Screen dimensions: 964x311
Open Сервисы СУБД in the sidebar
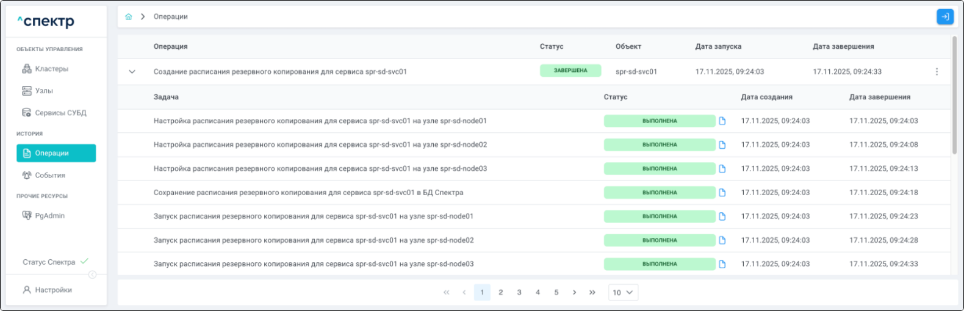(x=60, y=113)
